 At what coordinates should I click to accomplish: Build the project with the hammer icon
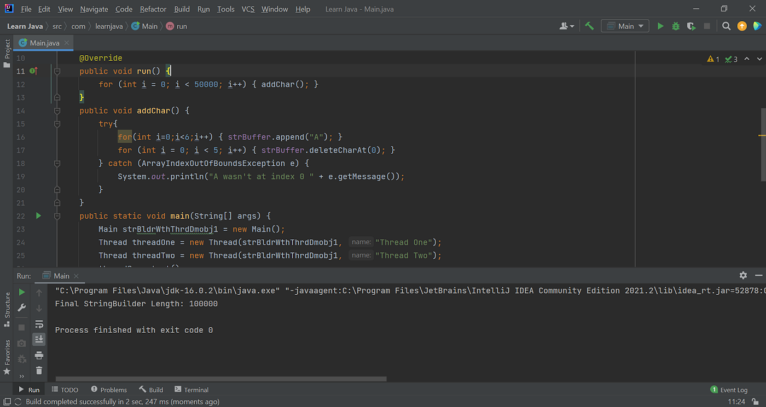tap(589, 26)
